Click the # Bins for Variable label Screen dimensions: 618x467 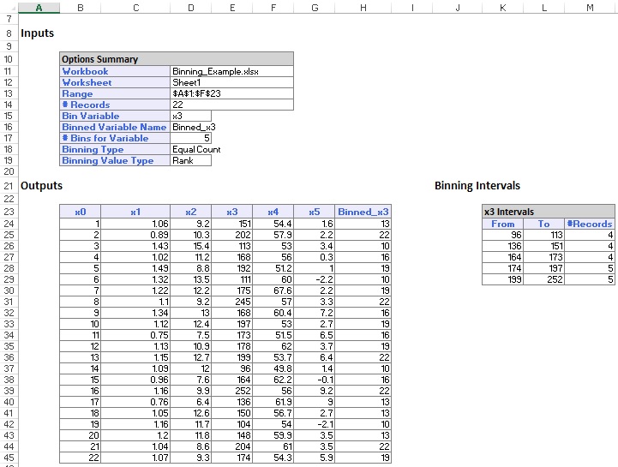[x=105, y=138]
